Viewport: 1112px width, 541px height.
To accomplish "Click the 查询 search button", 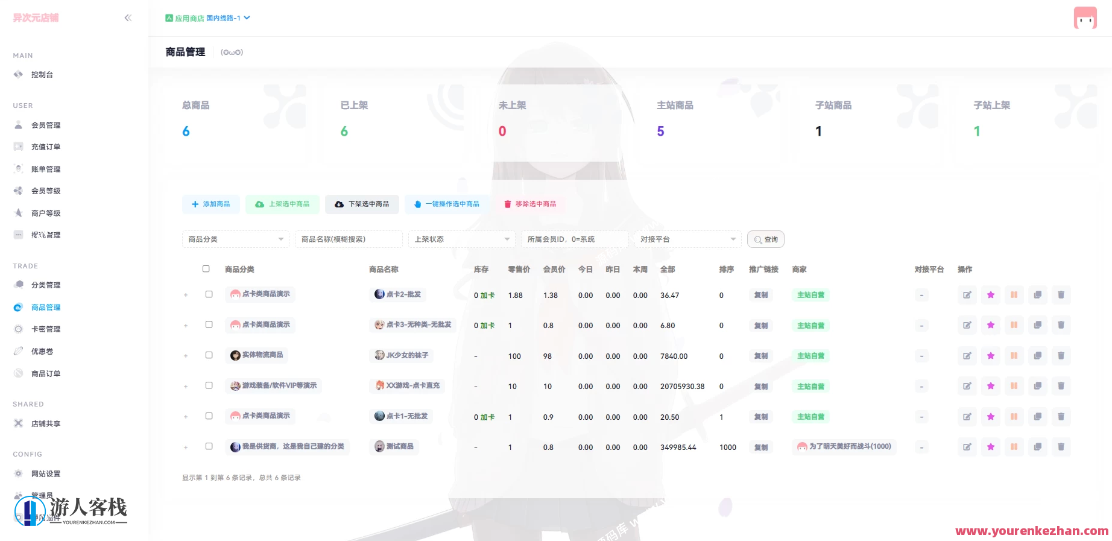I will tap(766, 239).
